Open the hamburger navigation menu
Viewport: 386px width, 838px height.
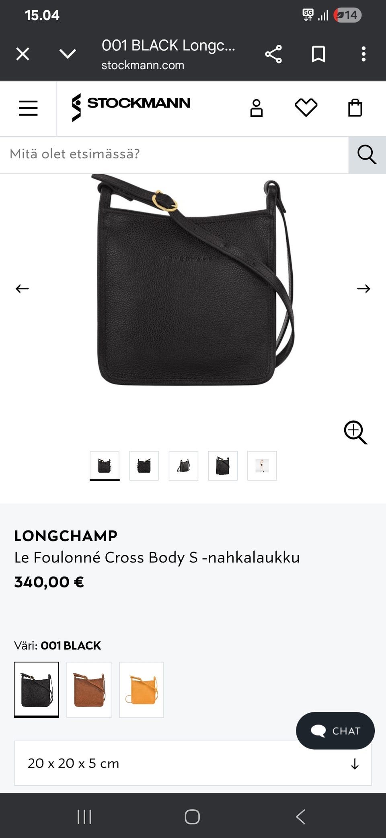(28, 108)
